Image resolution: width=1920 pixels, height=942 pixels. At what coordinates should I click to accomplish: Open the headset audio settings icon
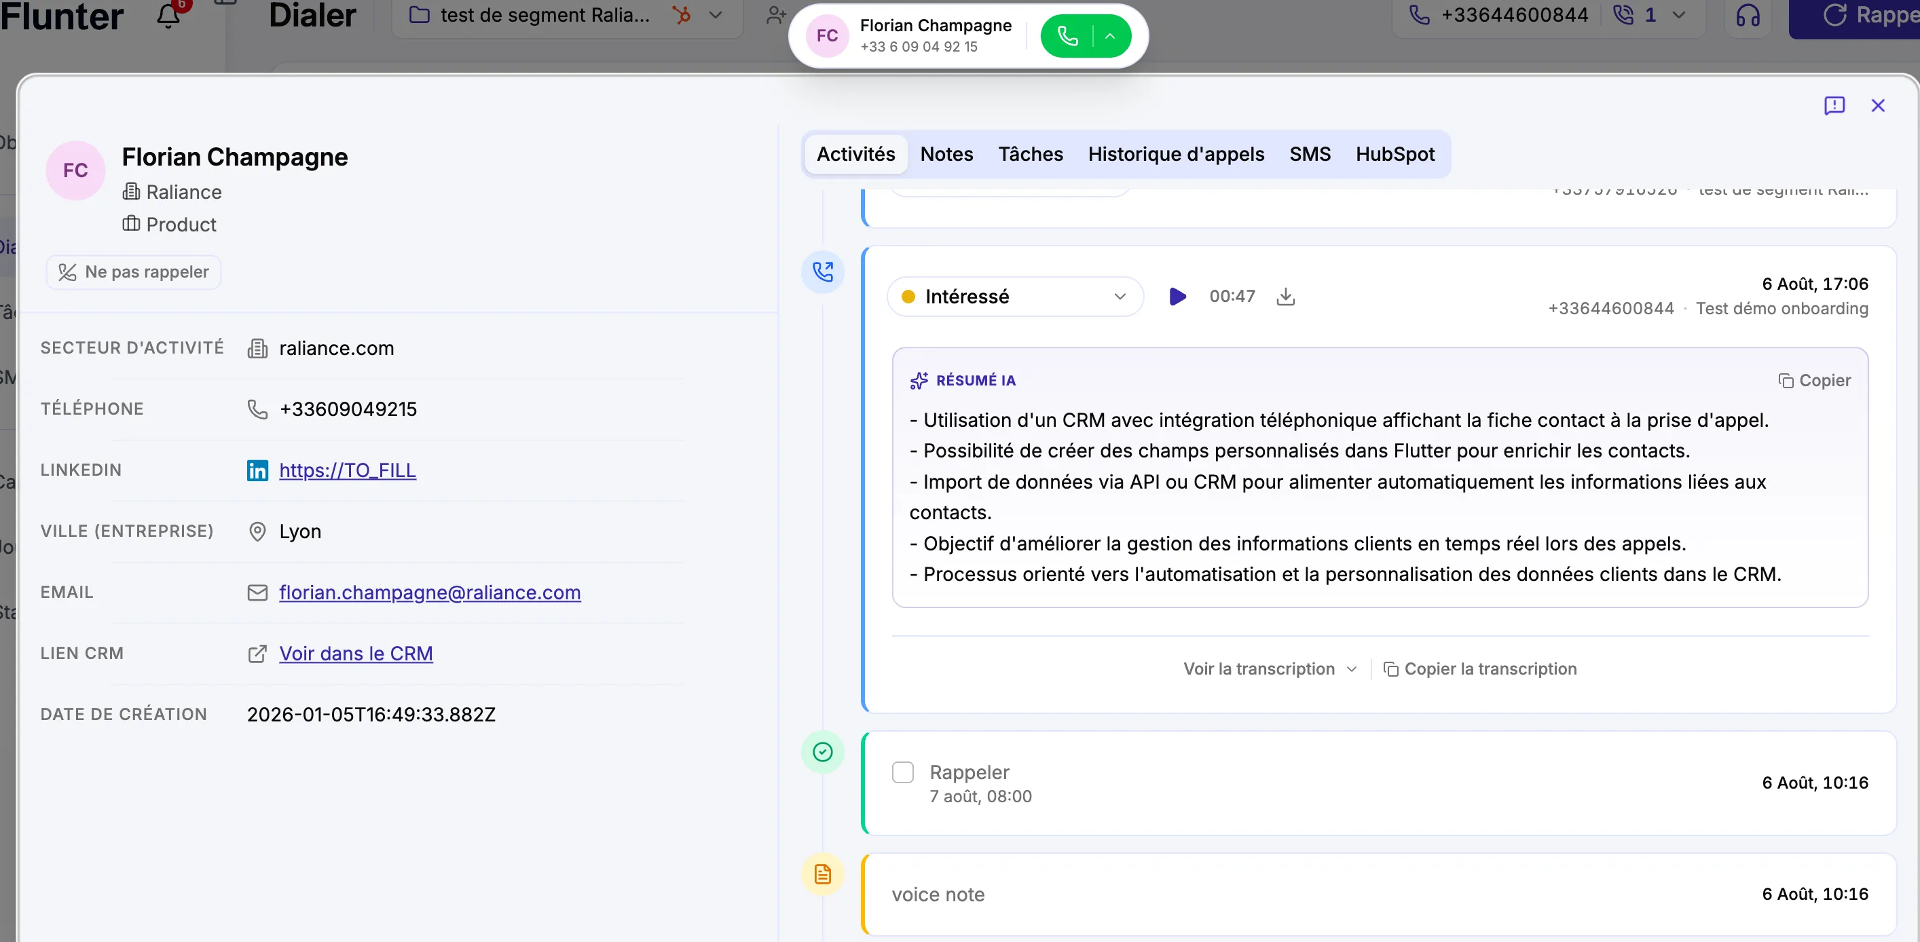coord(1748,16)
